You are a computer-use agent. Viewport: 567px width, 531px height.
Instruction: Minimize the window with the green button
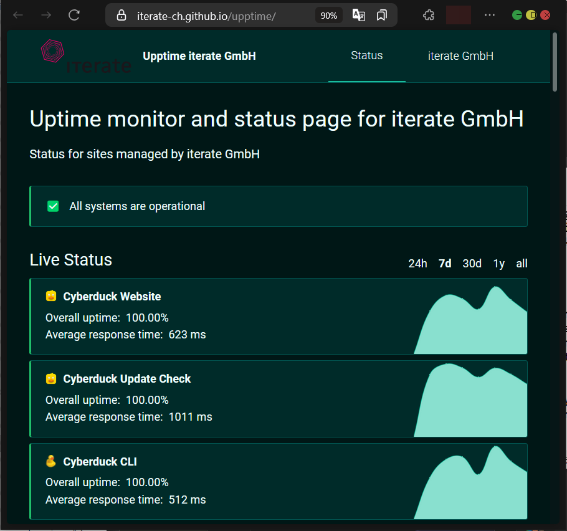517,15
